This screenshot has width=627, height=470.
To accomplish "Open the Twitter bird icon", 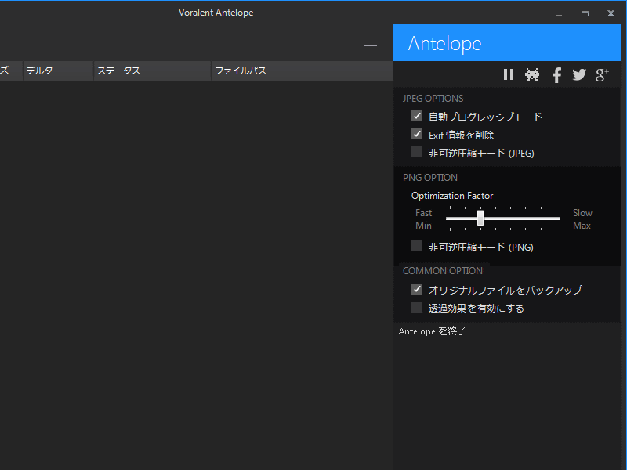I will tap(579, 74).
